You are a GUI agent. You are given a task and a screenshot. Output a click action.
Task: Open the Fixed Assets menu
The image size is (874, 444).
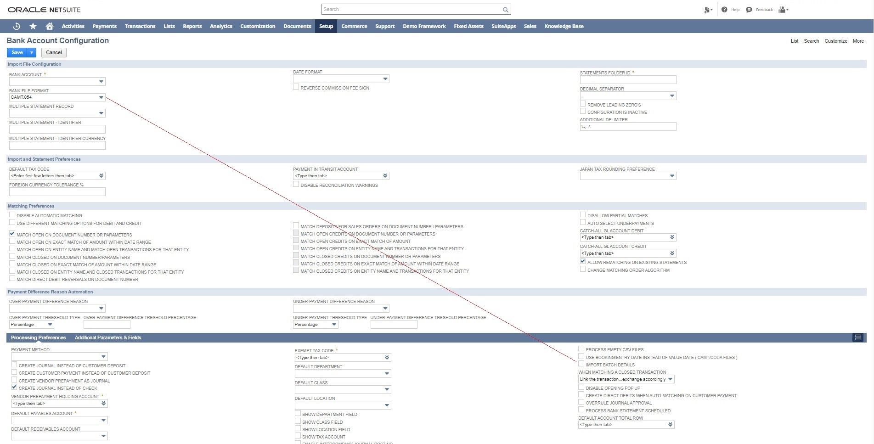(x=468, y=26)
